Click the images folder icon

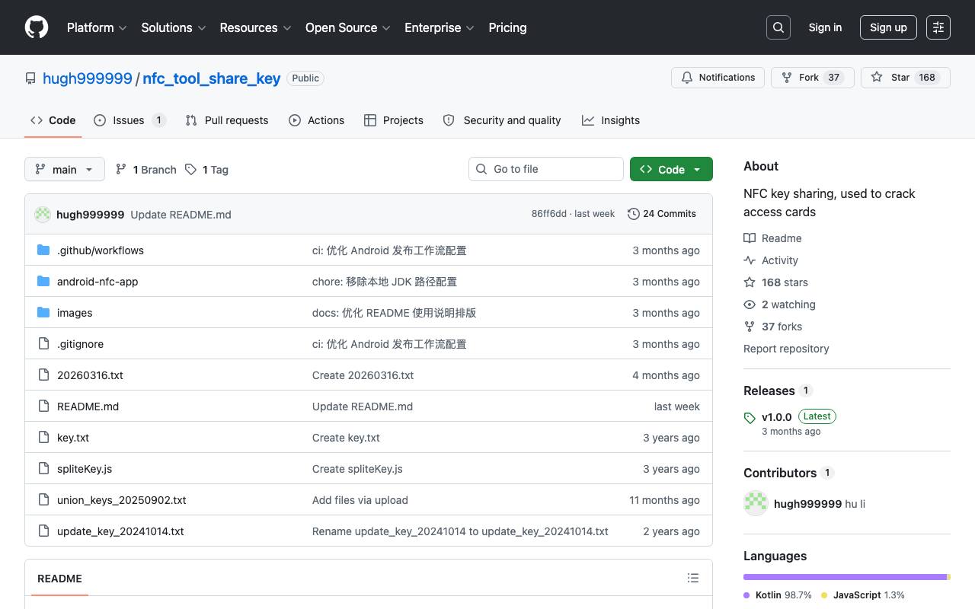point(43,313)
